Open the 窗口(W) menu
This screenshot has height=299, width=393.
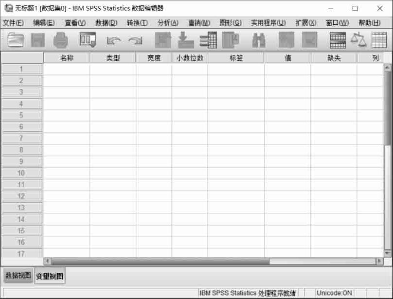pos(338,23)
